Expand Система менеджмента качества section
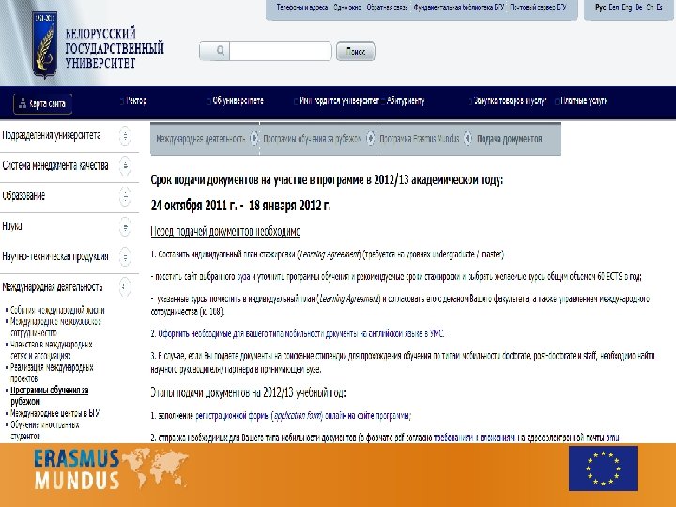The image size is (676, 507). click(125, 166)
